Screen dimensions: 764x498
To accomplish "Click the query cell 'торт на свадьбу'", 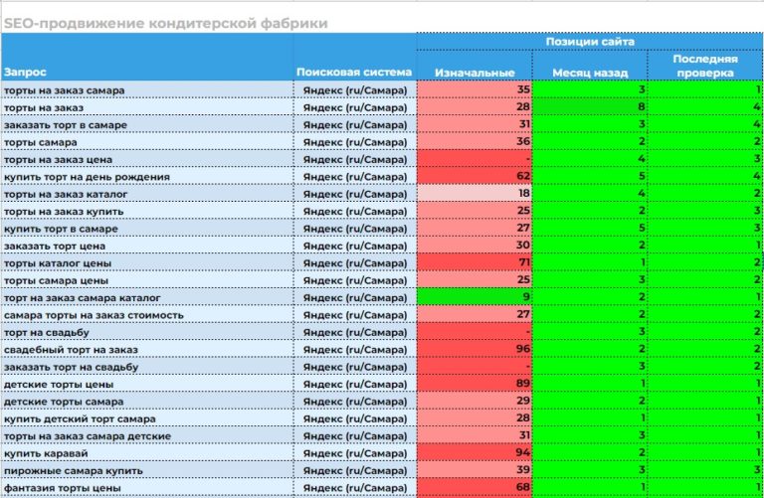I will coord(147,332).
